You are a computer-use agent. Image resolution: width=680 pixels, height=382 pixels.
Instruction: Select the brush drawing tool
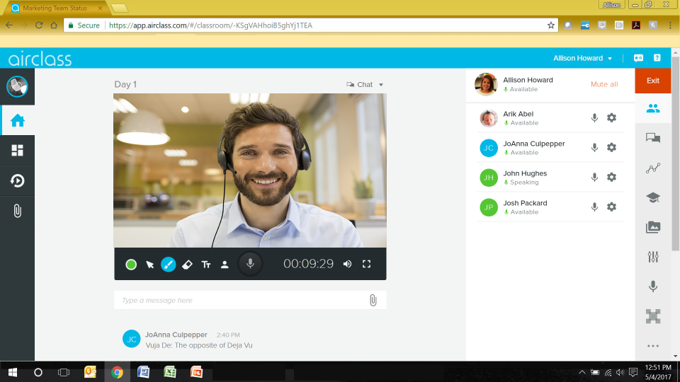169,264
